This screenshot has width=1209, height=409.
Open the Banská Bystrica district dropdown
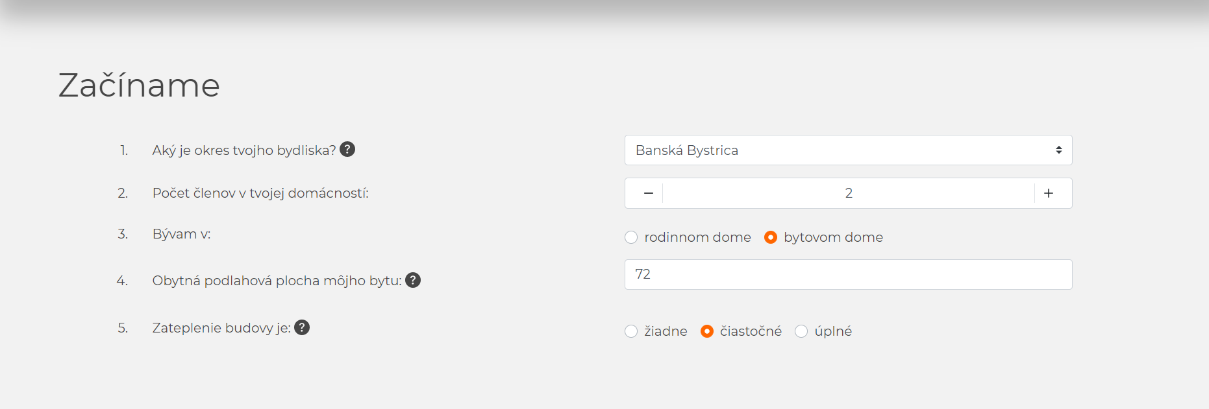tap(848, 150)
